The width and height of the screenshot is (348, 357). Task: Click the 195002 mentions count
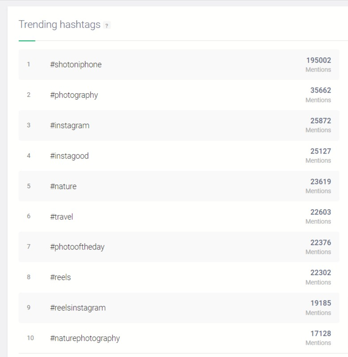[x=318, y=60]
